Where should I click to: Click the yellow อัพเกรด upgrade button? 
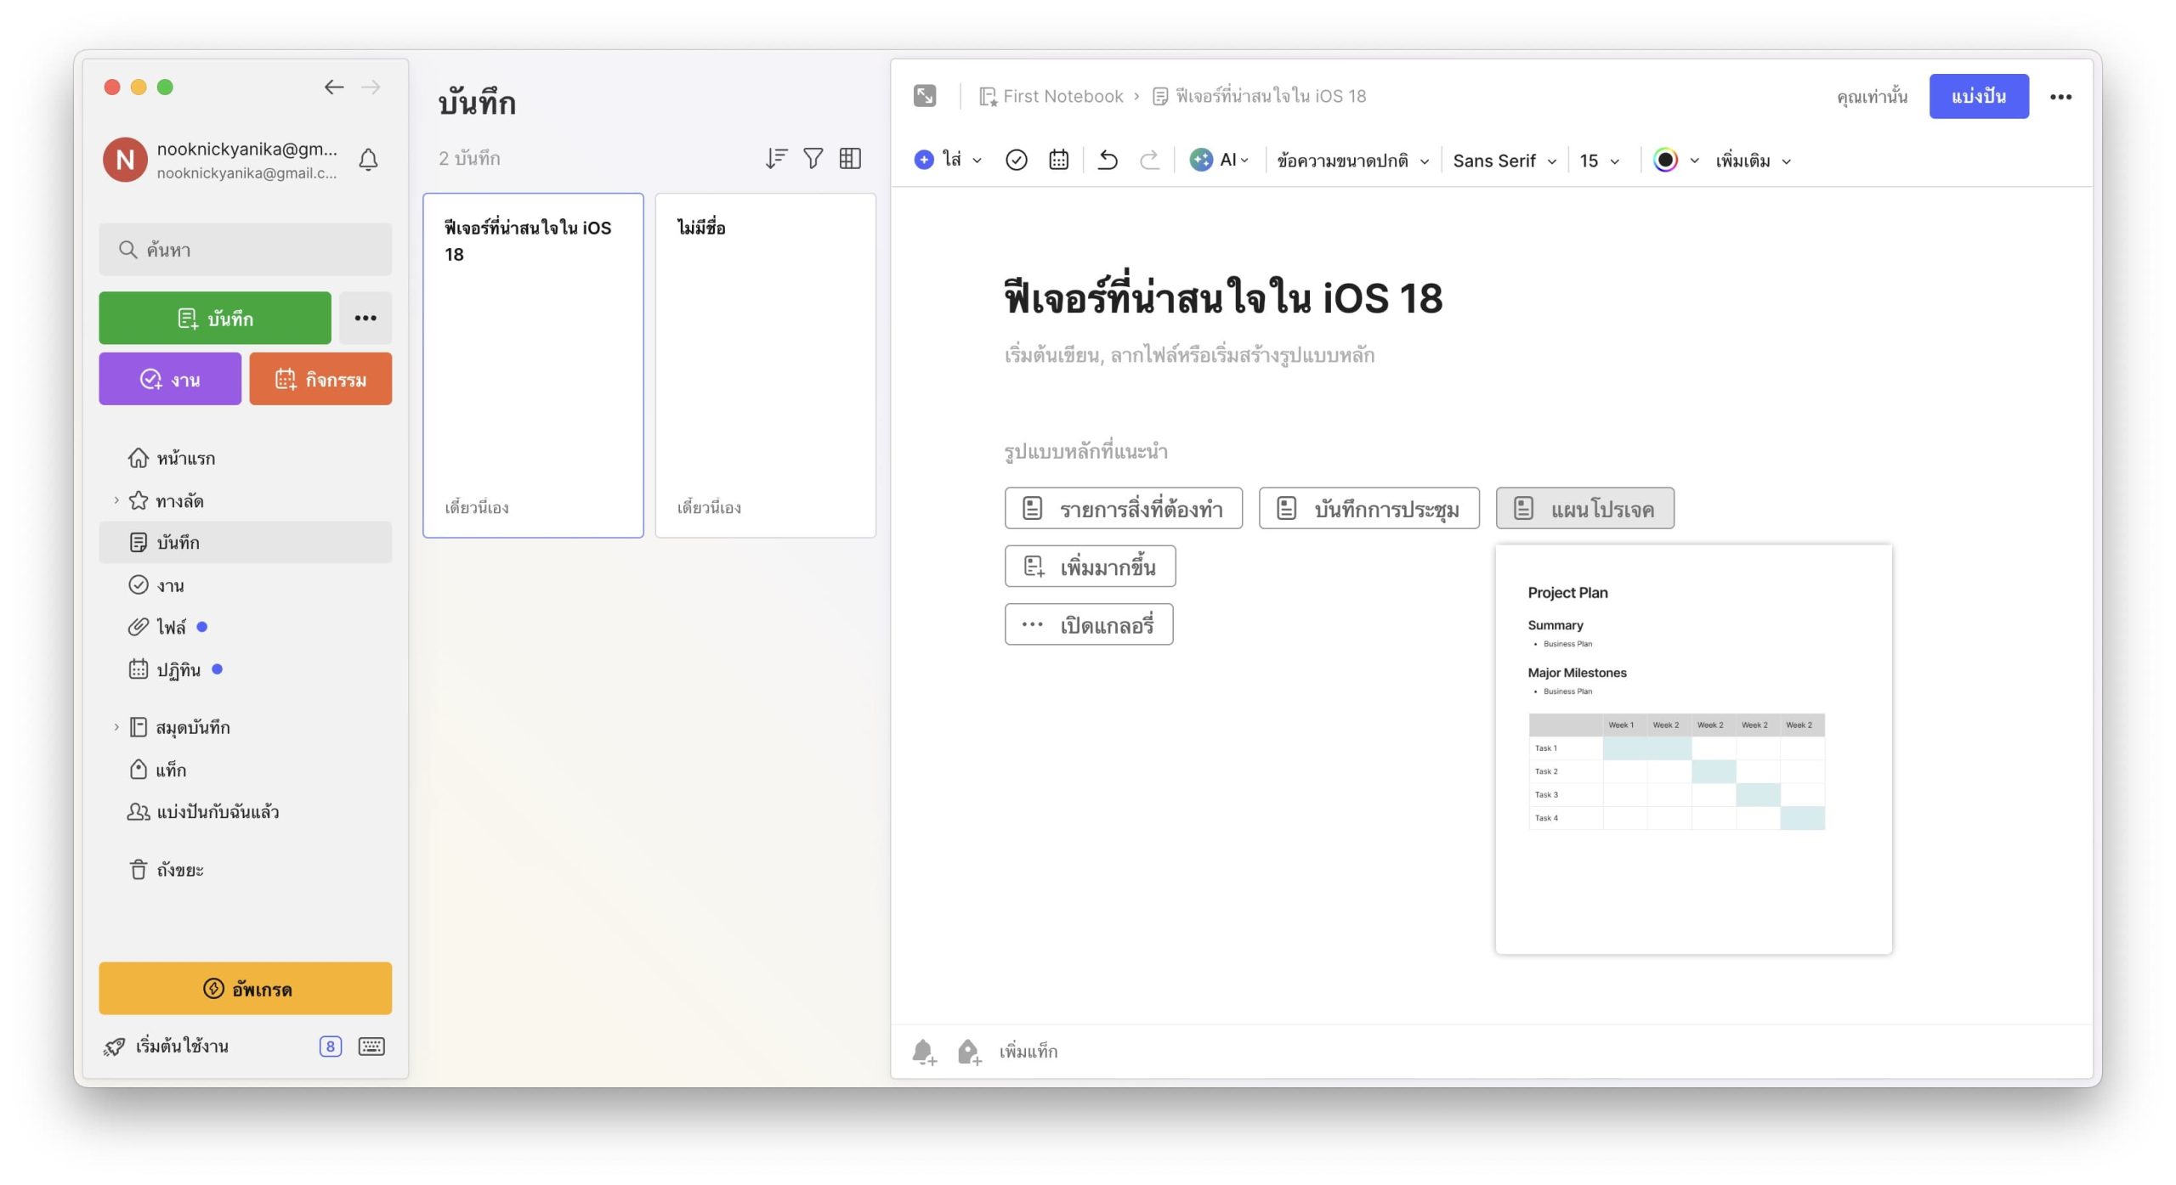(x=245, y=989)
